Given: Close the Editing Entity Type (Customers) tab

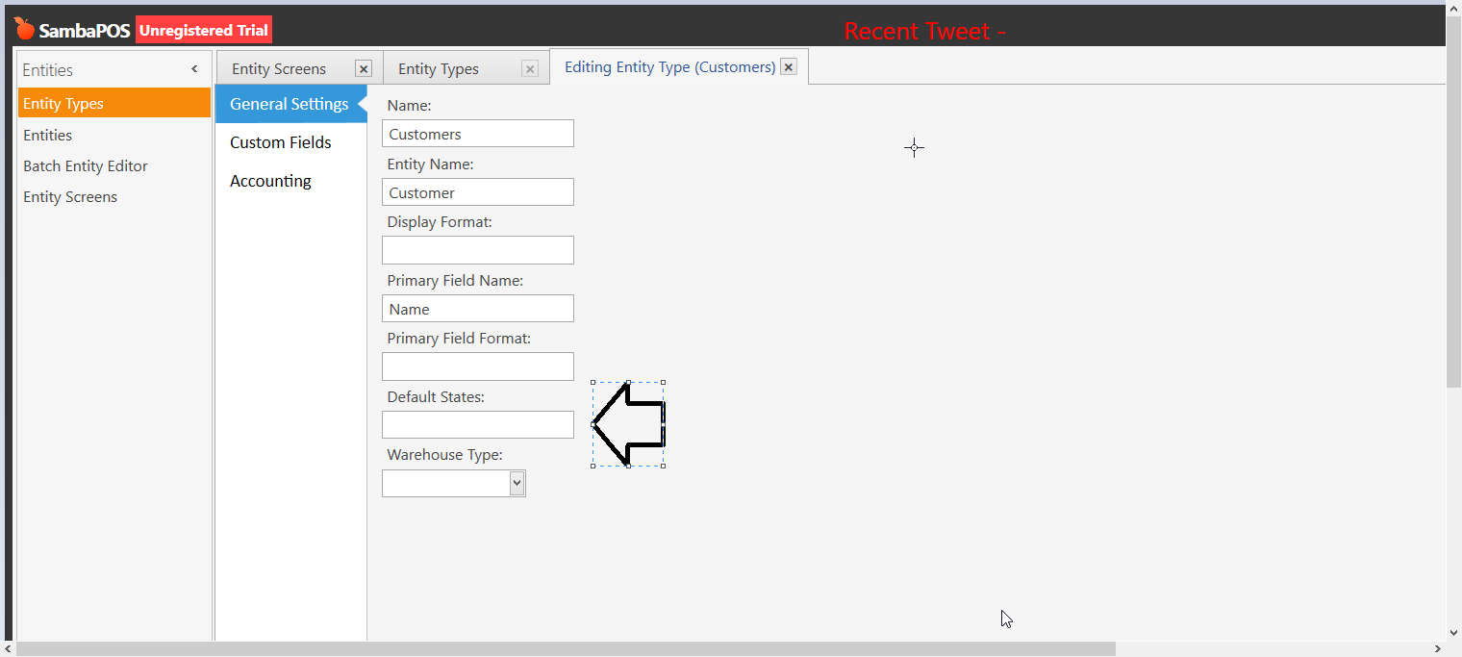Looking at the screenshot, I should point(789,67).
